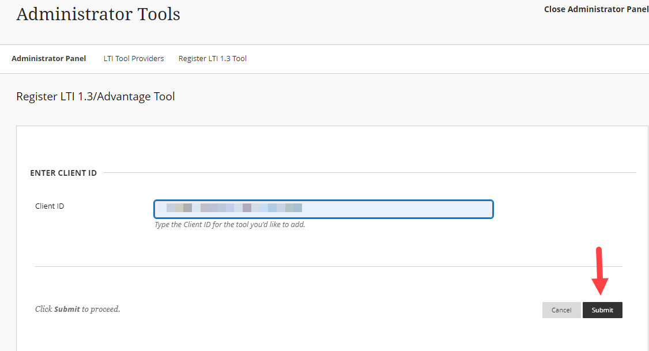This screenshot has width=649, height=351.
Task: Click the Register LTI 1.3/Advantage Tool title
Action: point(96,96)
